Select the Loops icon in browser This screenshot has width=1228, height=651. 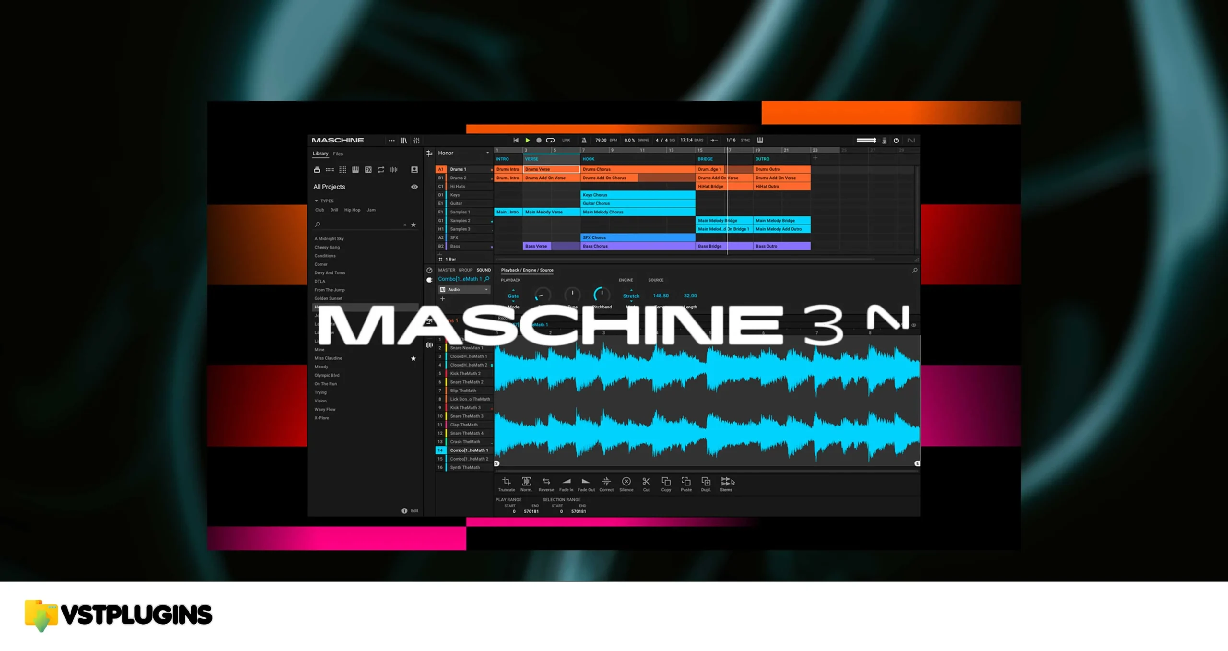(x=381, y=170)
